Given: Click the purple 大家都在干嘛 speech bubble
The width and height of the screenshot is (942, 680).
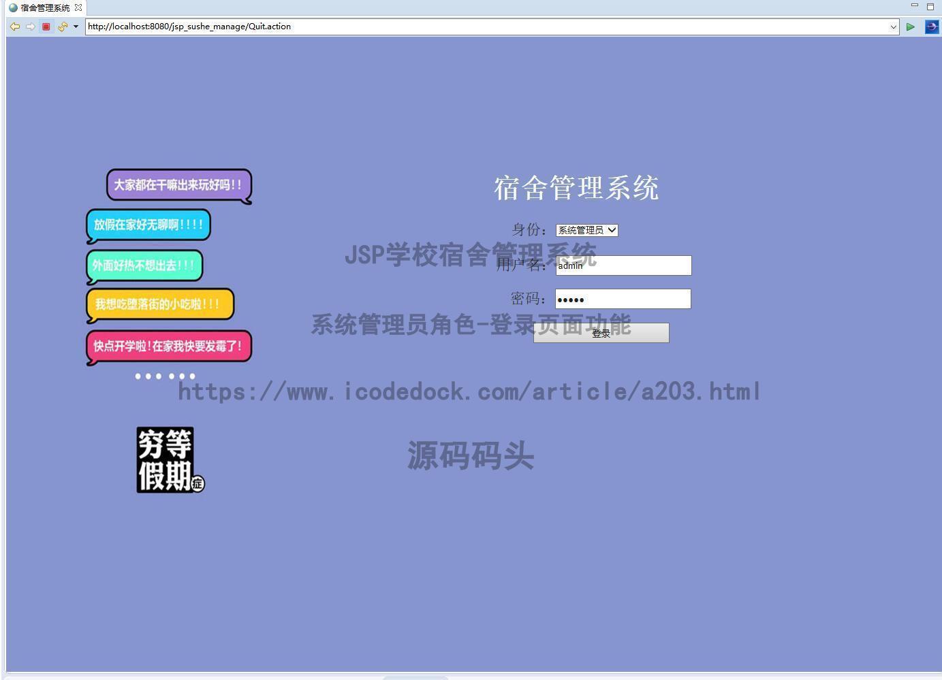Looking at the screenshot, I should pos(178,185).
